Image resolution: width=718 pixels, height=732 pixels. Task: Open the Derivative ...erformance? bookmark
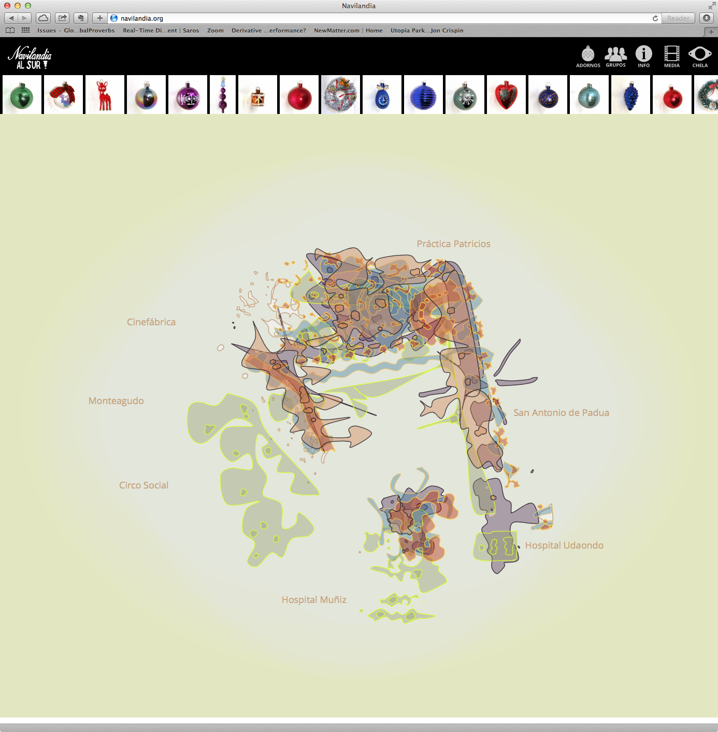269,31
